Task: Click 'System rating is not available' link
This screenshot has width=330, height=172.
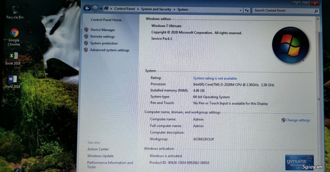Action: tap(215, 78)
